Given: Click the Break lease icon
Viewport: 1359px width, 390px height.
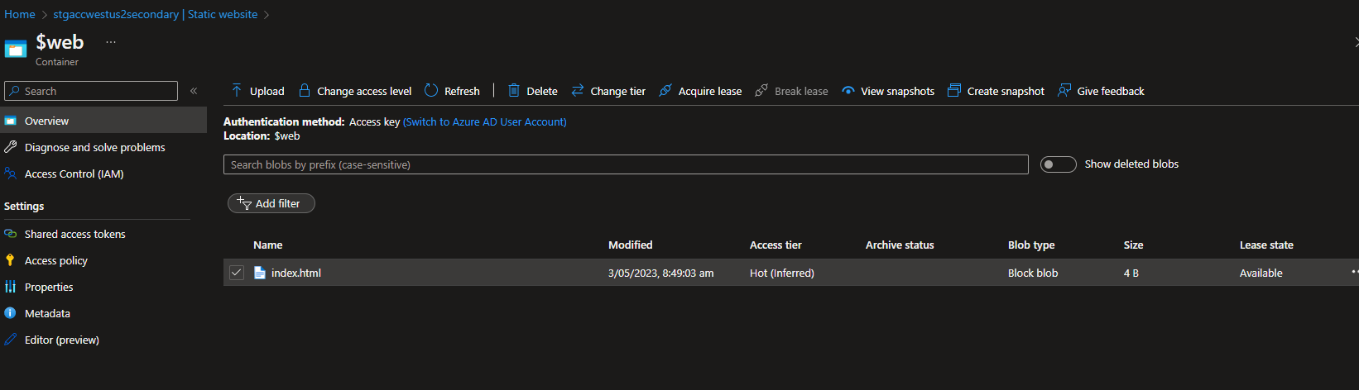Looking at the screenshot, I should (761, 91).
